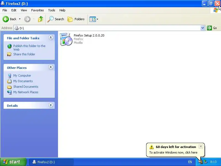This screenshot has height=166, width=221.
Task: Click the title bar drive icon
Action: tap(2, 3)
